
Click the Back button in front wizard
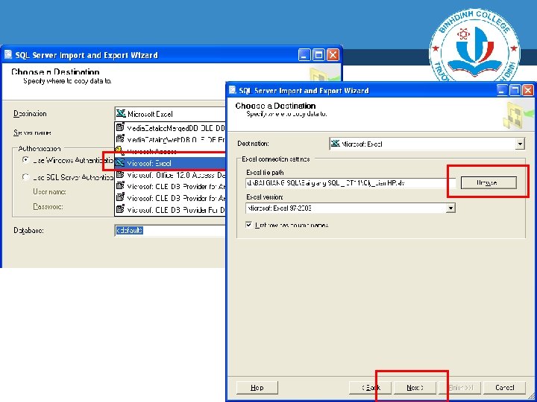371,388
